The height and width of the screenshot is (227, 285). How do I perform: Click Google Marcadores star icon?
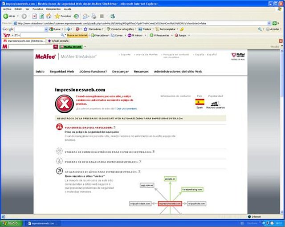85,29
